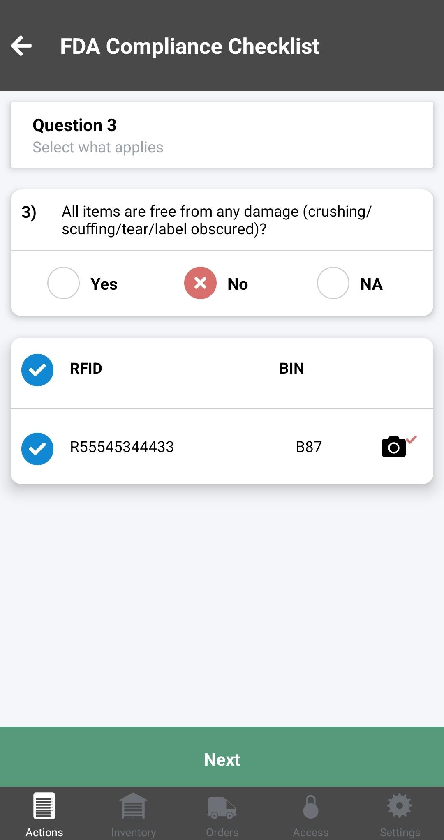The height and width of the screenshot is (840, 444).
Task: Uncheck the select-all RFID header checkbox
Action: (x=37, y=370)
